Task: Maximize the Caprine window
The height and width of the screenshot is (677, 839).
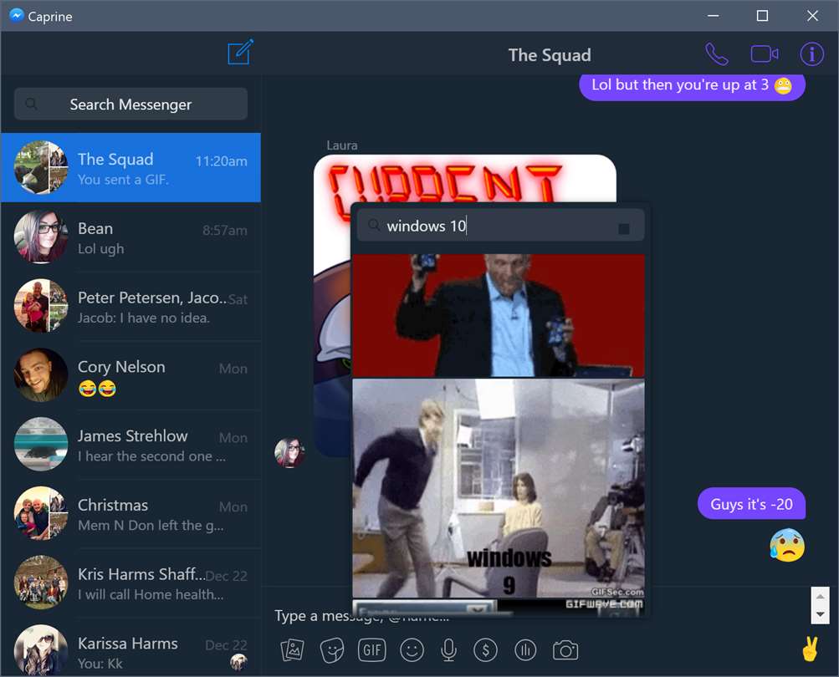Action: (x=763, y=16)
